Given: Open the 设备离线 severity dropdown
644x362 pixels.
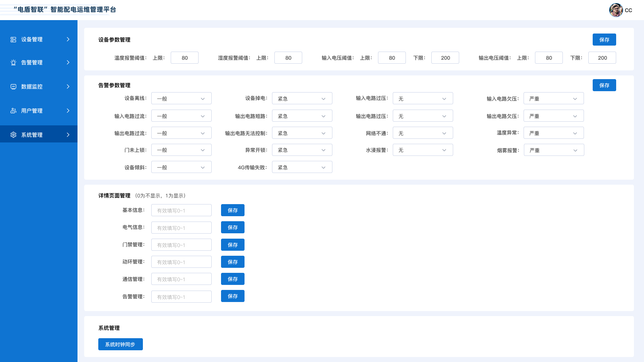Looking at the screenshot, I should 181,99.
